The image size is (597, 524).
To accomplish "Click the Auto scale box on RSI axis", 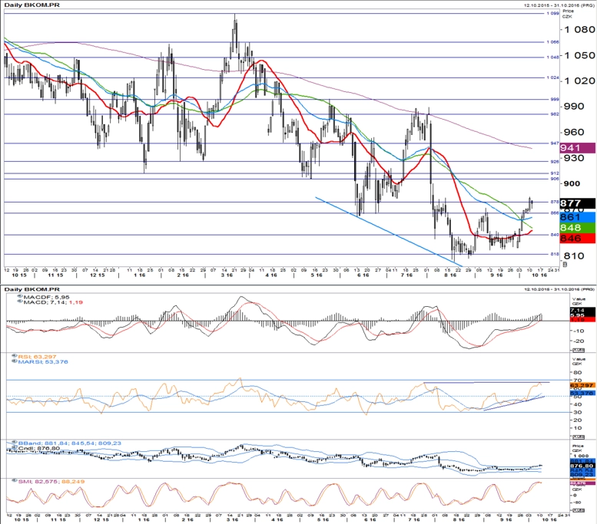I will pos(578,437).
